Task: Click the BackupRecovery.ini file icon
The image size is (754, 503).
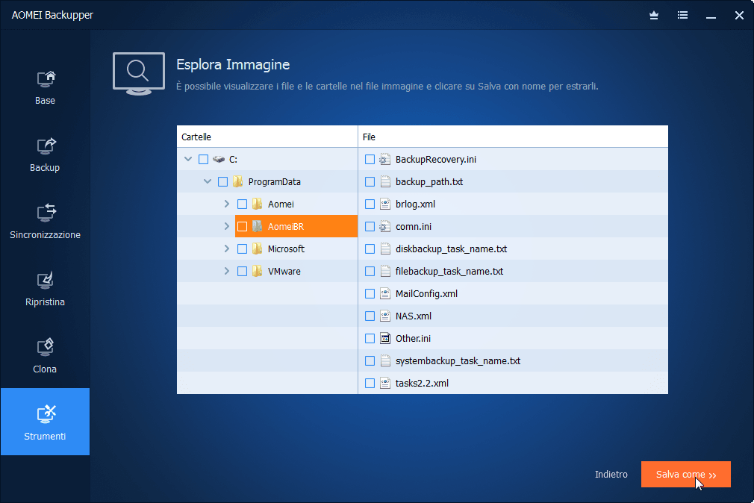Action: (384, 159)
